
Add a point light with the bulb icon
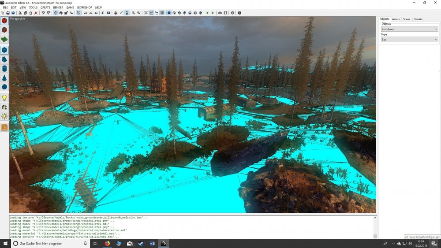(4, 98)
